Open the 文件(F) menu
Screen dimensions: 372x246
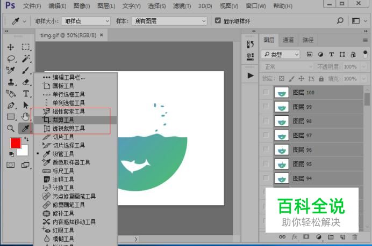(32, 6)
